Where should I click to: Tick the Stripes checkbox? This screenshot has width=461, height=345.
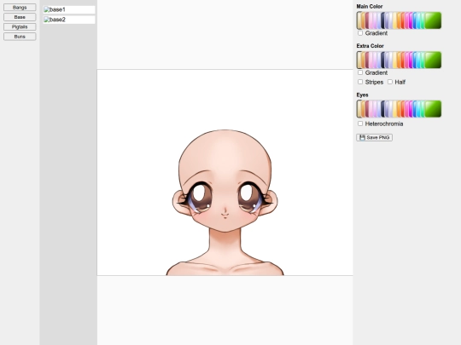tap(360, 82)
